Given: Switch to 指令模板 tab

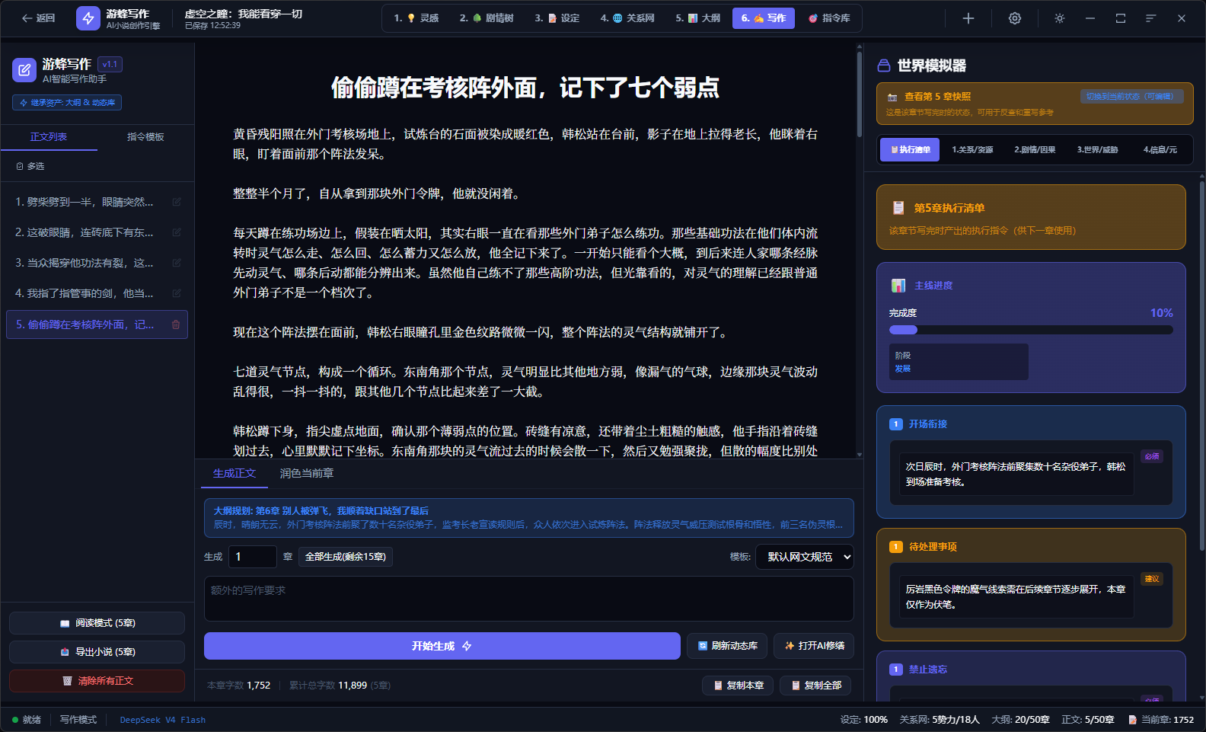Looking at the screenshot, I should tap(145, 137).
